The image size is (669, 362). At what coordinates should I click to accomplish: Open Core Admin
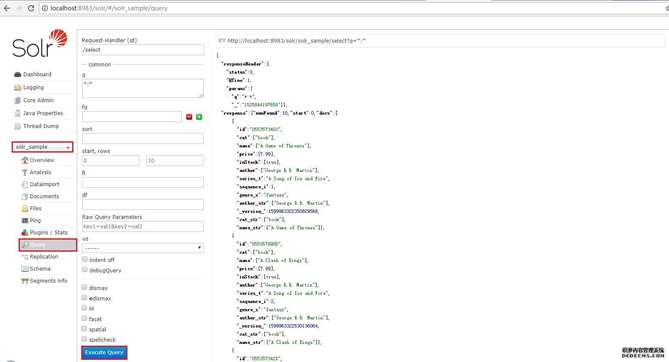coord(38,100)
